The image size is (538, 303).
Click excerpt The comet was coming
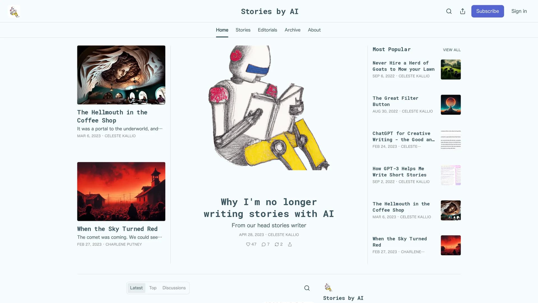tap(119, 237)
